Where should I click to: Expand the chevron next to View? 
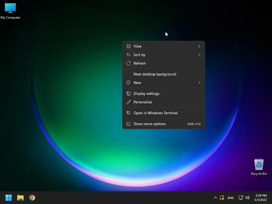pyautogui.click(x=199, y=46)
